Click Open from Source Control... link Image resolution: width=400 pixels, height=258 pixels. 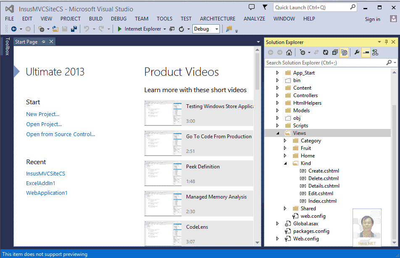61,134
